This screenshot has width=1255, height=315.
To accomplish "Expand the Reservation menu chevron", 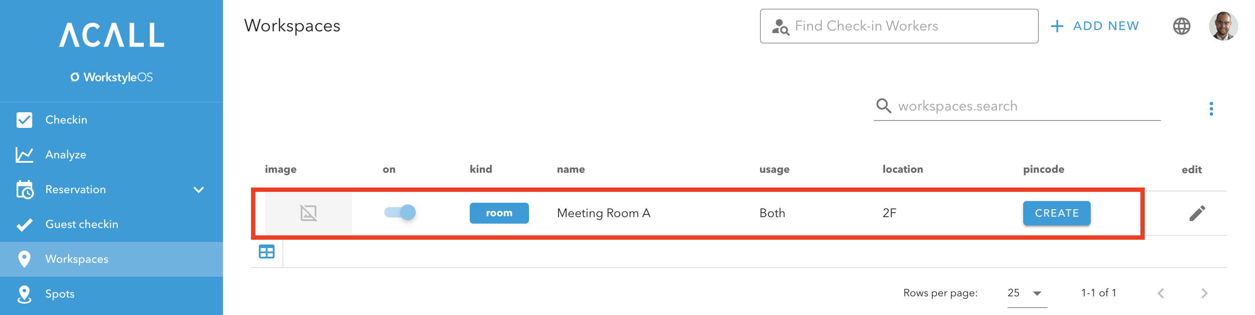I will [198, 190].
